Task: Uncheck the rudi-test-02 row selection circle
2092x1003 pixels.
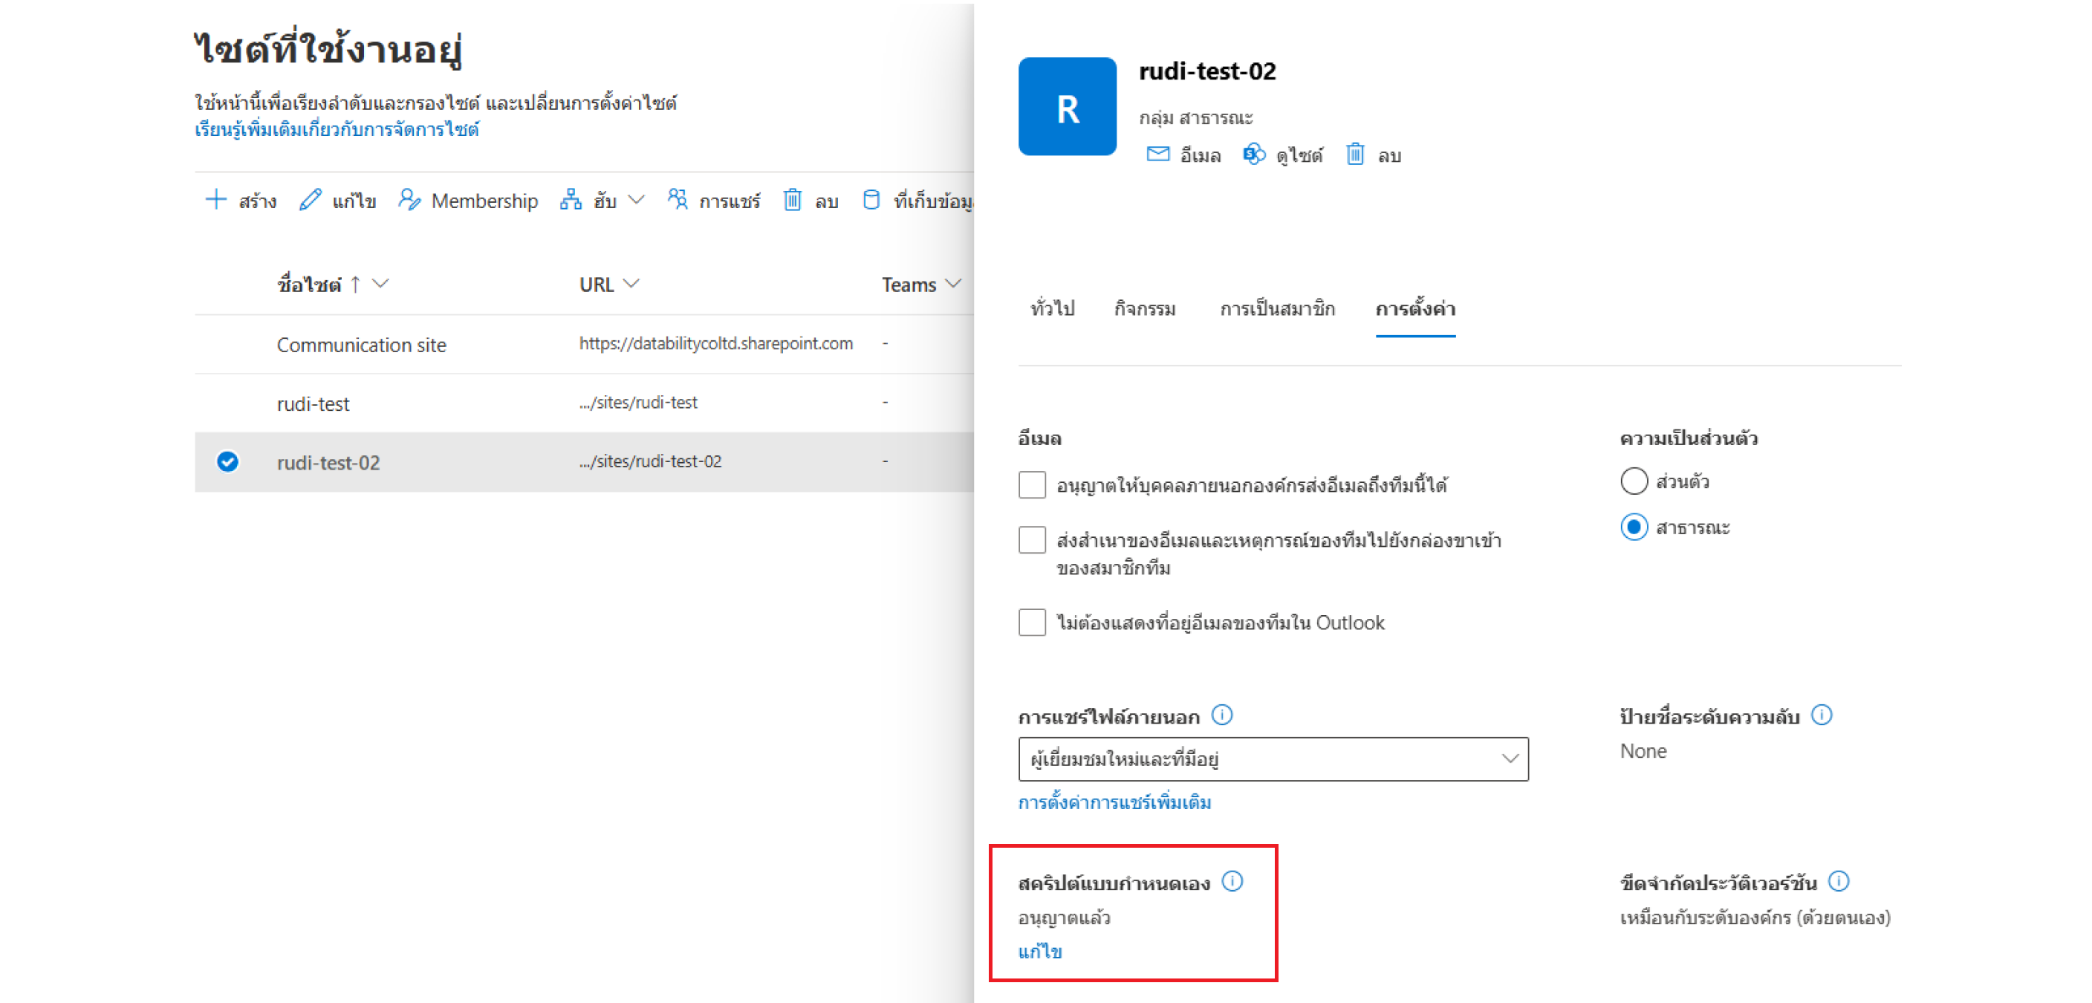Action: (227, 461)
